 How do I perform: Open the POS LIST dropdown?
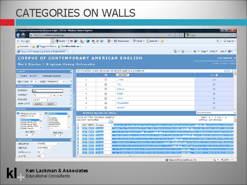(x=40, y=100)
